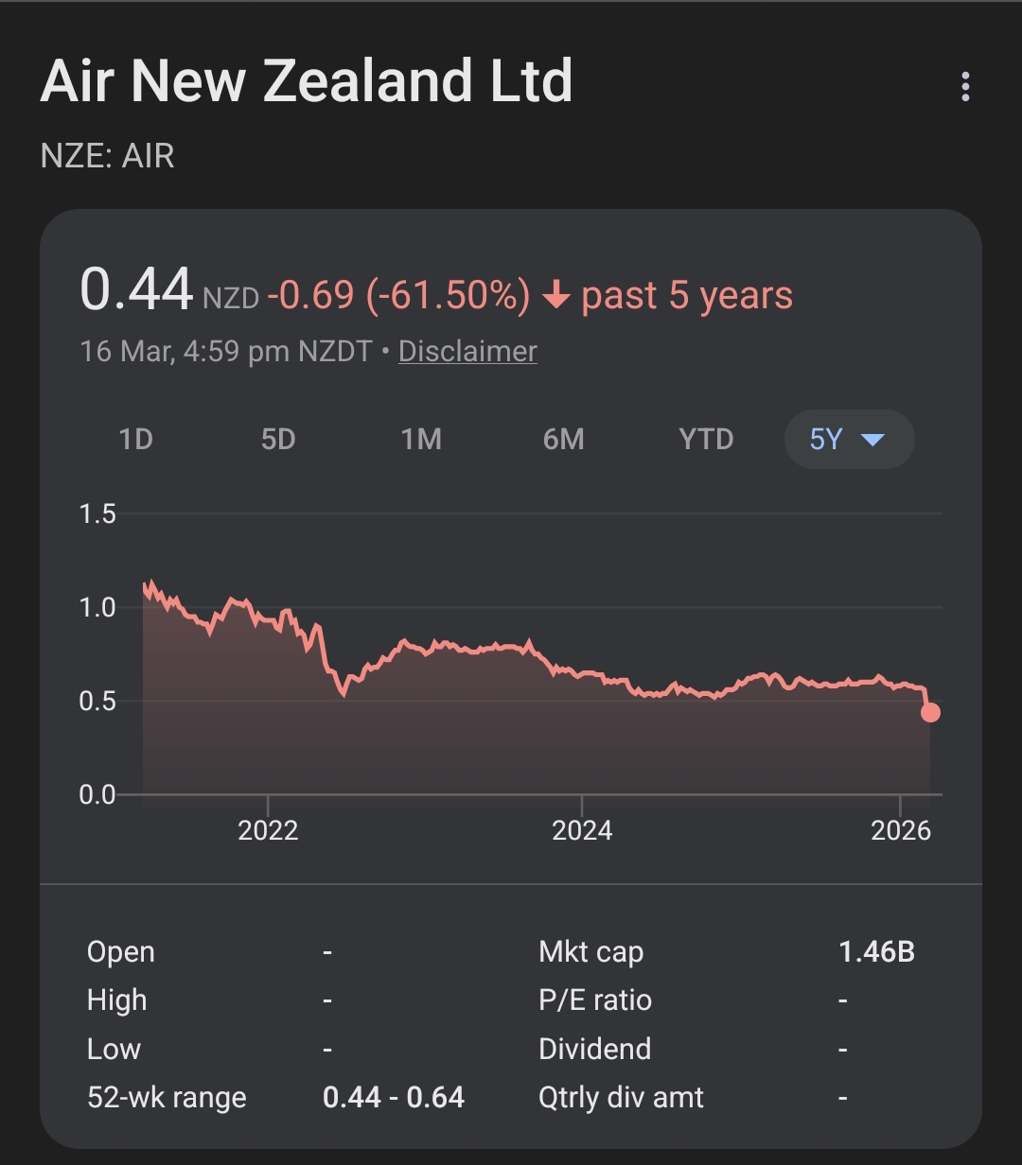The height and width of the screenshot is (1165, 1022).
Task: Click the red down arrow icon
Action: (556, 298)
